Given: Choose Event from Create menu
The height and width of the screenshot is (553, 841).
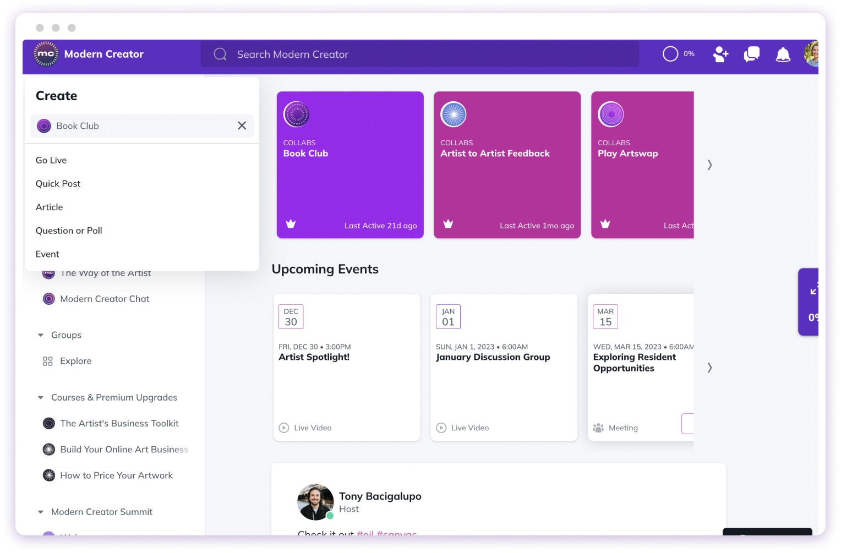Looking at the screenshot, I should pos(47,254).
